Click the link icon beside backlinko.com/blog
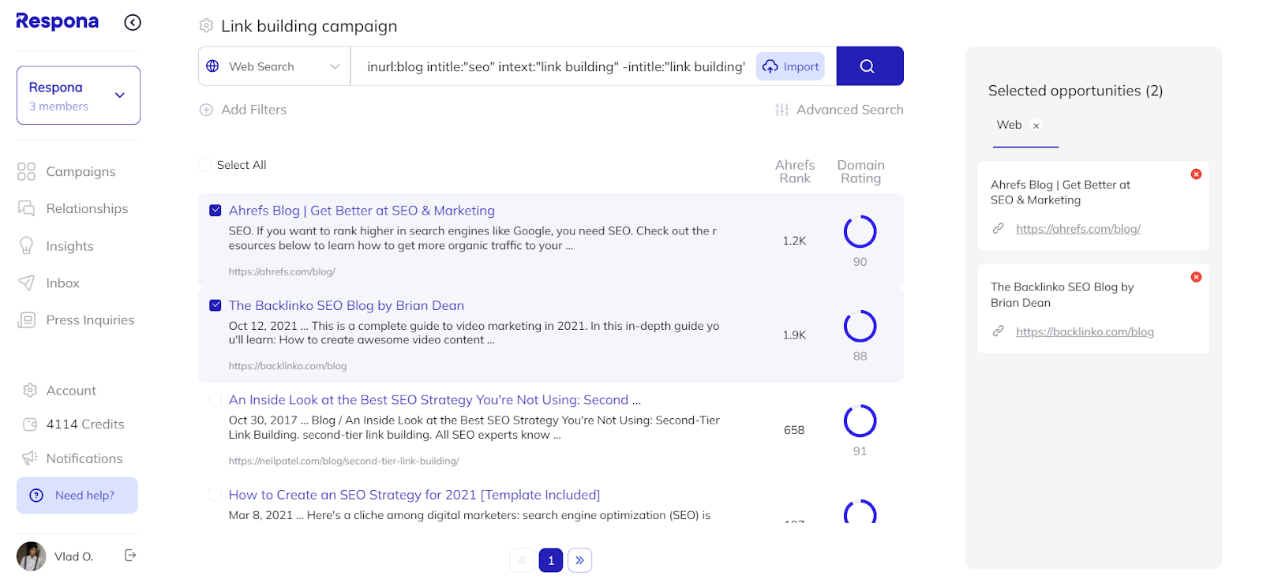Viewport: 1263px width, 587px height. point(998,331)
